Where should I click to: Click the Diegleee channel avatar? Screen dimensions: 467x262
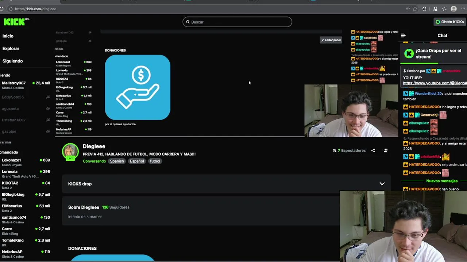click(x=70, y=152)
